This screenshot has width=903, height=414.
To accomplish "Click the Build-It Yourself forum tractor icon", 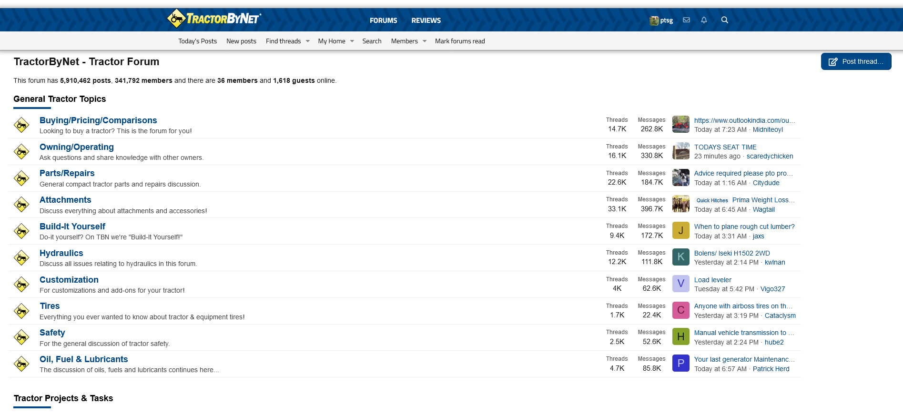I will [21, 231].
